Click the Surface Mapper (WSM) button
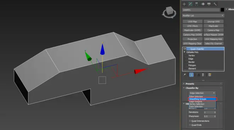The width and height of the screenshot is (234, 130). (213, 35)
